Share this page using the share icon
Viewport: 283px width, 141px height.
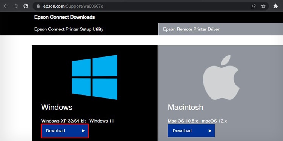[x=253, y=6]
